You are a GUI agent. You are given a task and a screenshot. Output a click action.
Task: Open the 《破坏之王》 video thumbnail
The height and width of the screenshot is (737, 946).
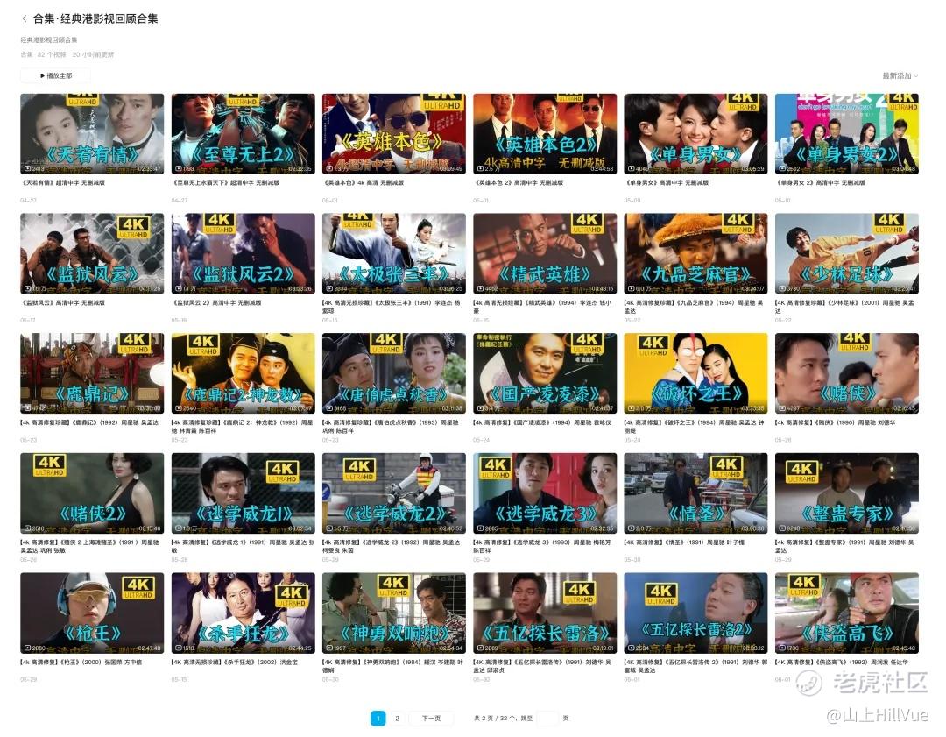pyautogui.click(x=695, y=373)
